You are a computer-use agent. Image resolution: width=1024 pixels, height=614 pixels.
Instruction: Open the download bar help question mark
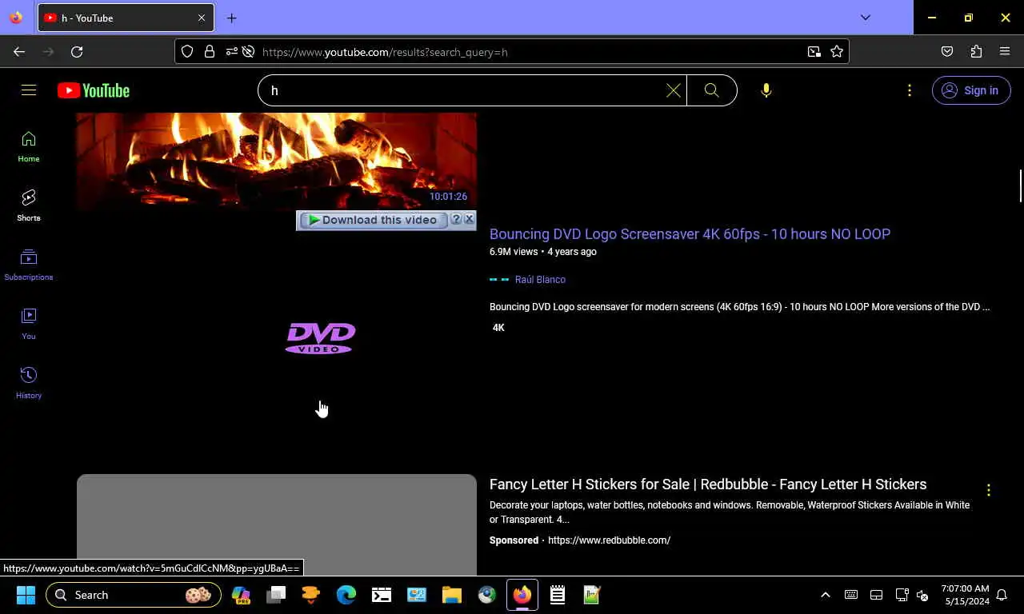456,219
